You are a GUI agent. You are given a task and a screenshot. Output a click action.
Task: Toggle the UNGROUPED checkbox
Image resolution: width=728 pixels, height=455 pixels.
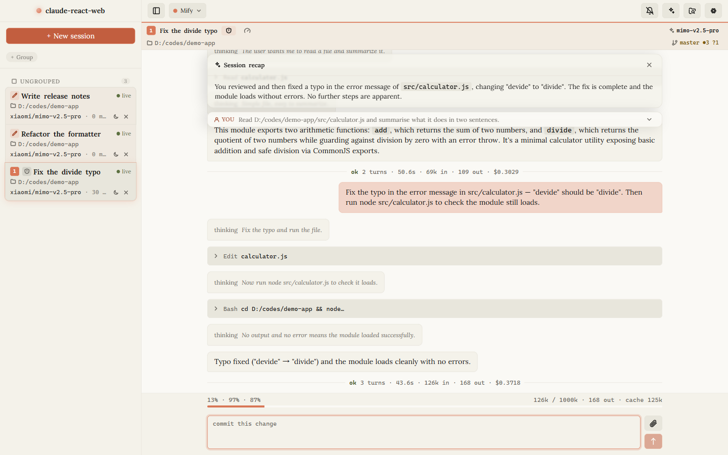(14, 81)
